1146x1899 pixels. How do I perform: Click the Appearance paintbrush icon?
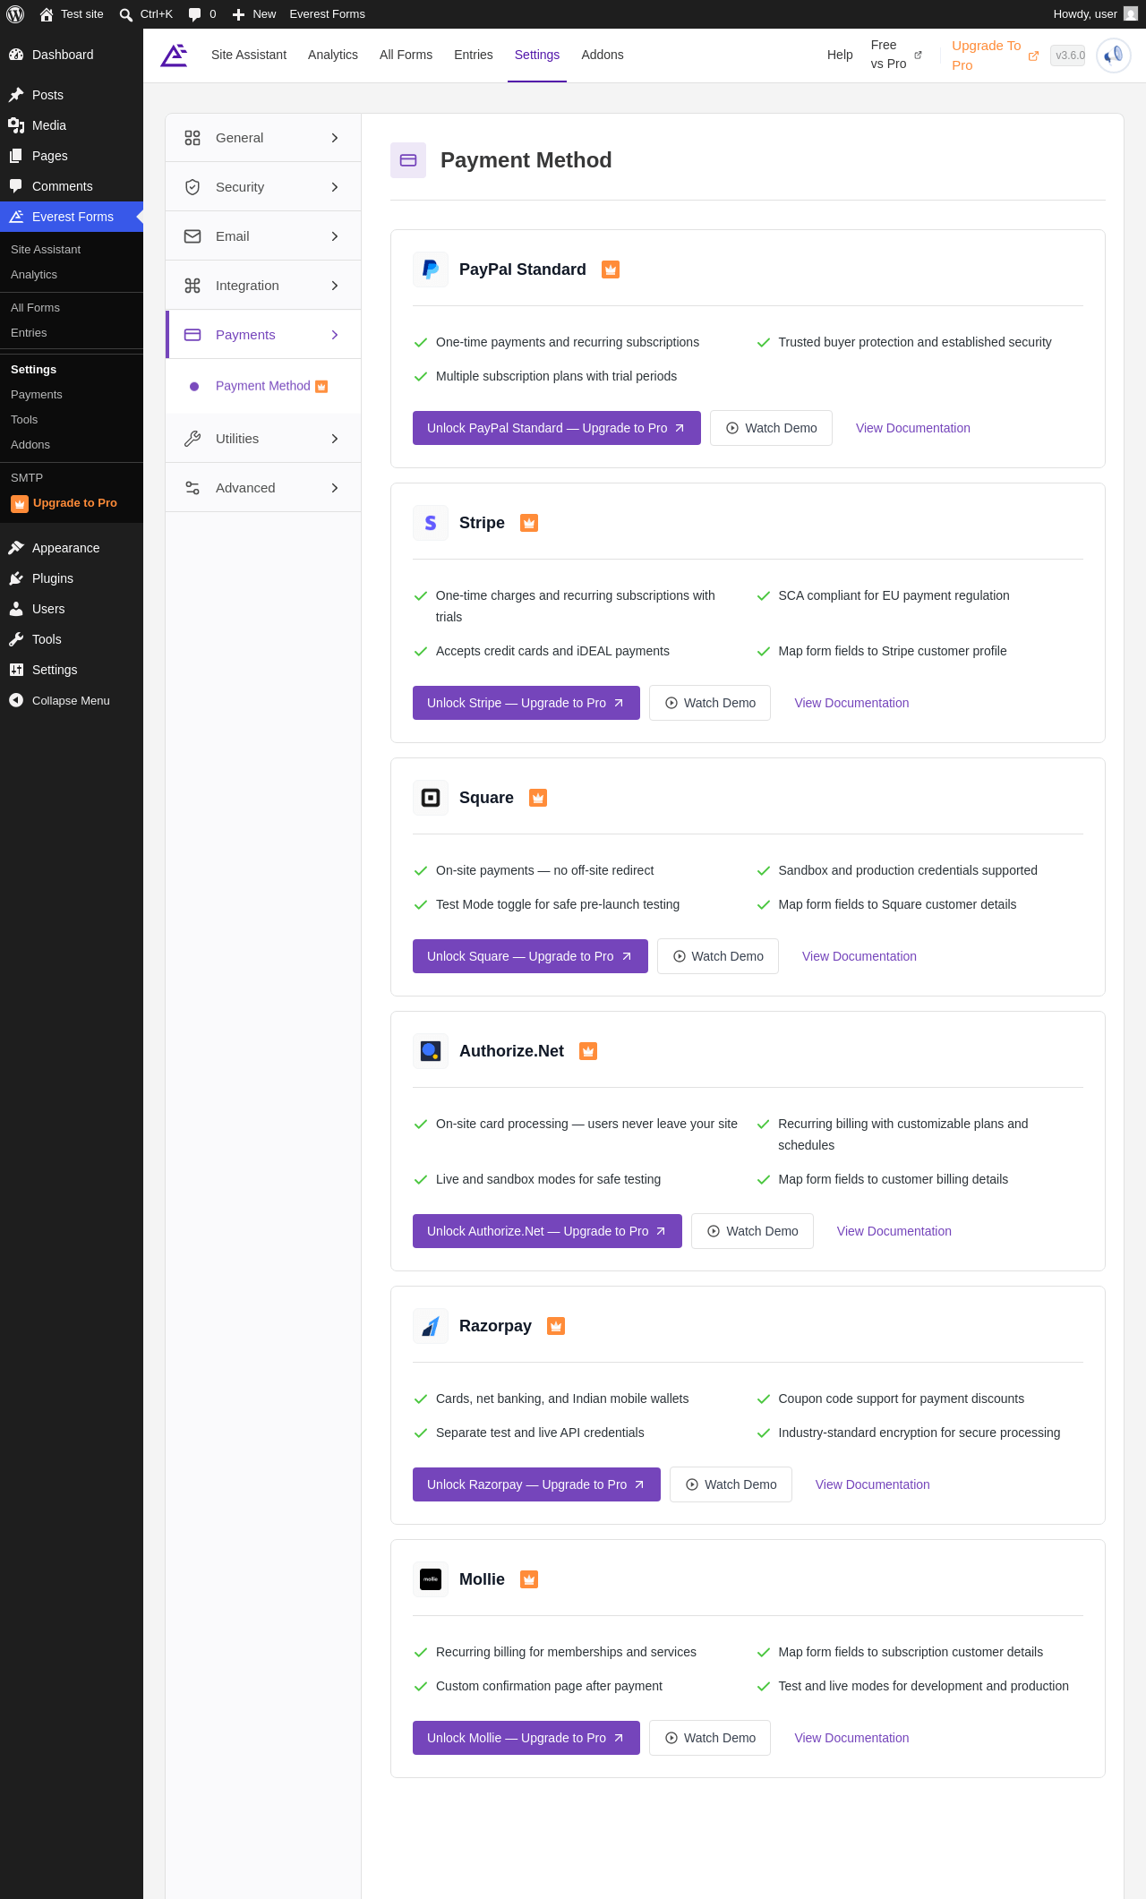[x=16, y=548]
